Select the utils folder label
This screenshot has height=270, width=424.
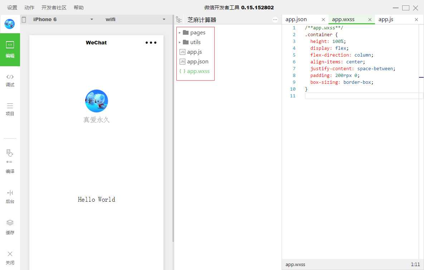(x=195, y=42)
